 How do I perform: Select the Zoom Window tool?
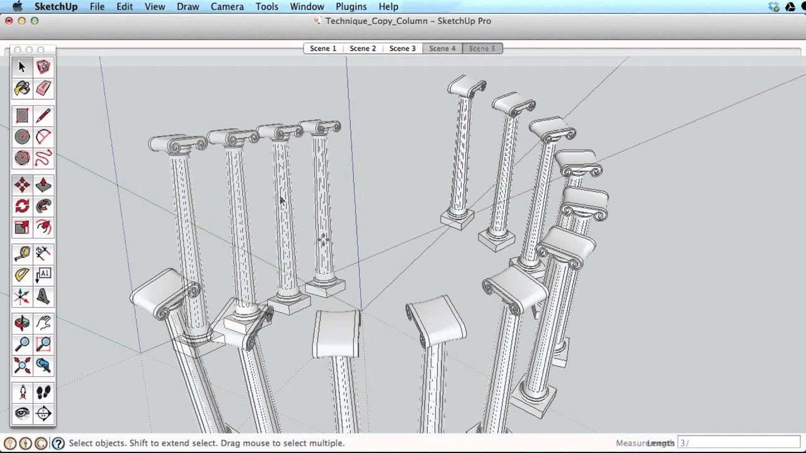point(43,344)
